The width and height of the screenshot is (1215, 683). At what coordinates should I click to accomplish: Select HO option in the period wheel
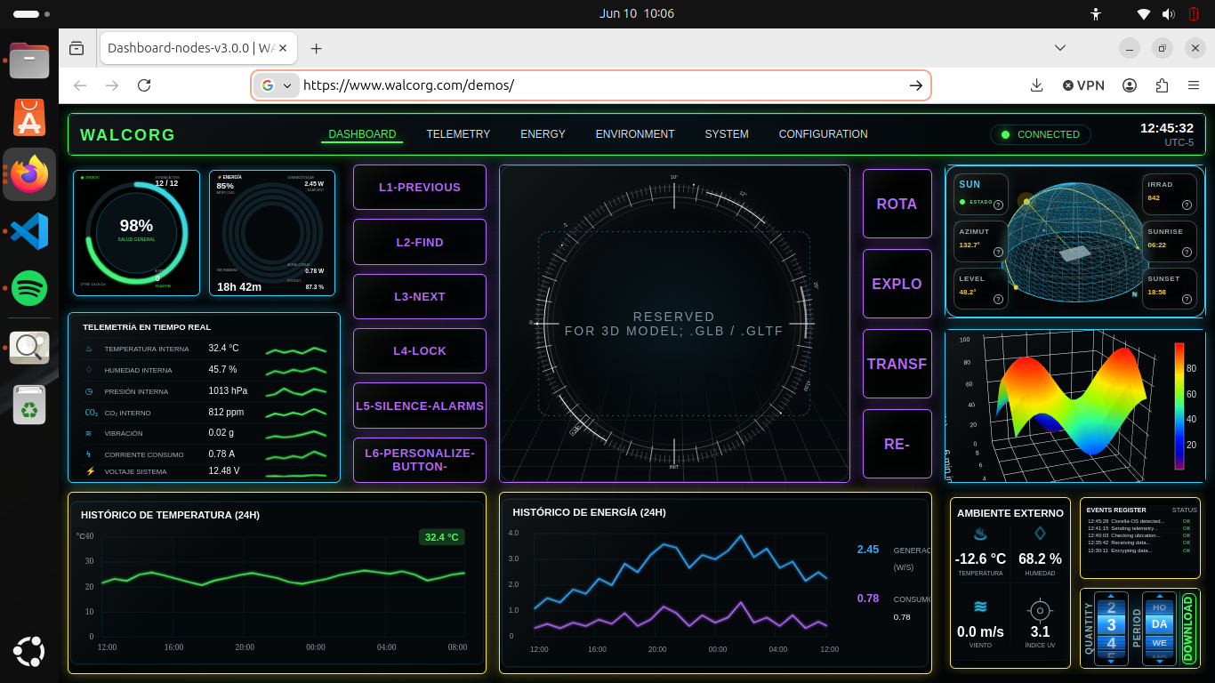(x=1159, y=607)
